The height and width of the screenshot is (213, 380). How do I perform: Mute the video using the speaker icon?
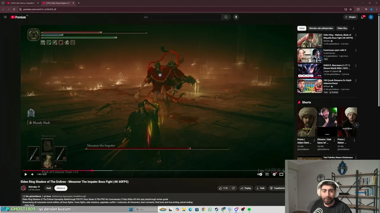pos(32,174)
